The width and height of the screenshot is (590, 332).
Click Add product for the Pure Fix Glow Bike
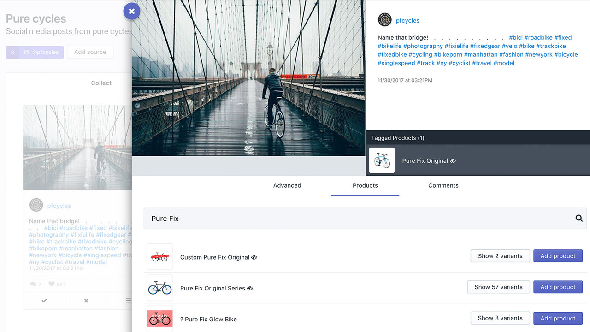[x=558, y=318]
